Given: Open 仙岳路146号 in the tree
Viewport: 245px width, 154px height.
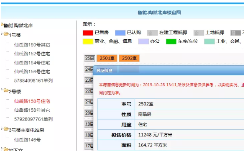Looking at the screenshot, I should 27,140.
